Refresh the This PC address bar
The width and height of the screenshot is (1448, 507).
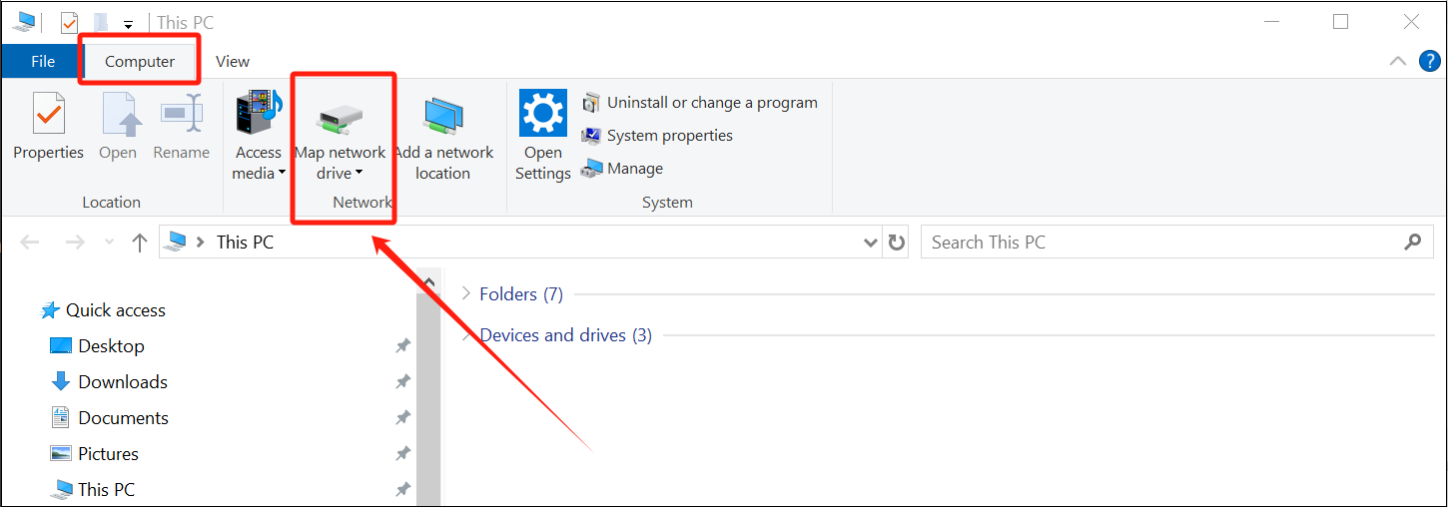tap(896, 243)
